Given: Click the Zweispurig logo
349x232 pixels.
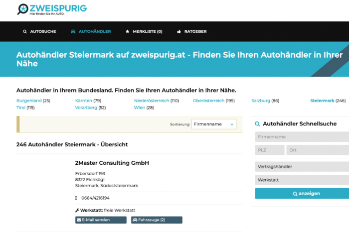Looking at the screenshot, I should point(52,9).
